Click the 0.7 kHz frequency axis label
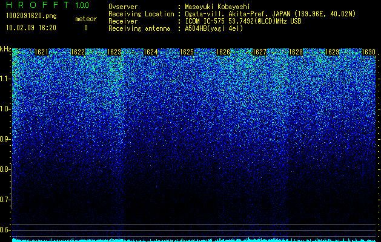This screenshot has height=242, width=381. point(5,200)
